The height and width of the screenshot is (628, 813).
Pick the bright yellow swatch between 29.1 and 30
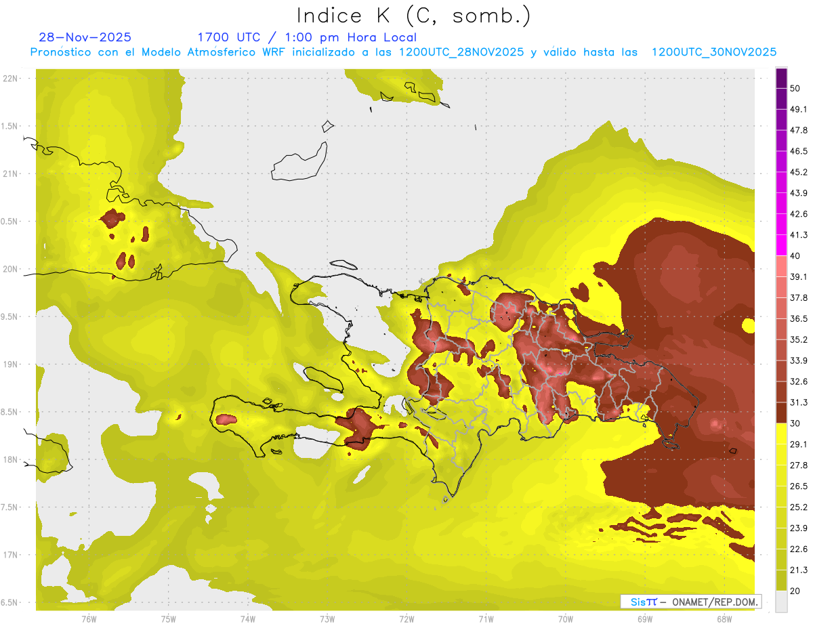(781, 434)
